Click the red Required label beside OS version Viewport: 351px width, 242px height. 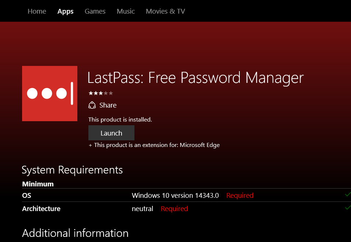pyautogui.click(x=240, y=196)
